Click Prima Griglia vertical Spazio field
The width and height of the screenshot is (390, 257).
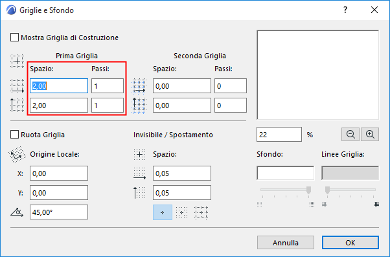[x=59, y=106]
